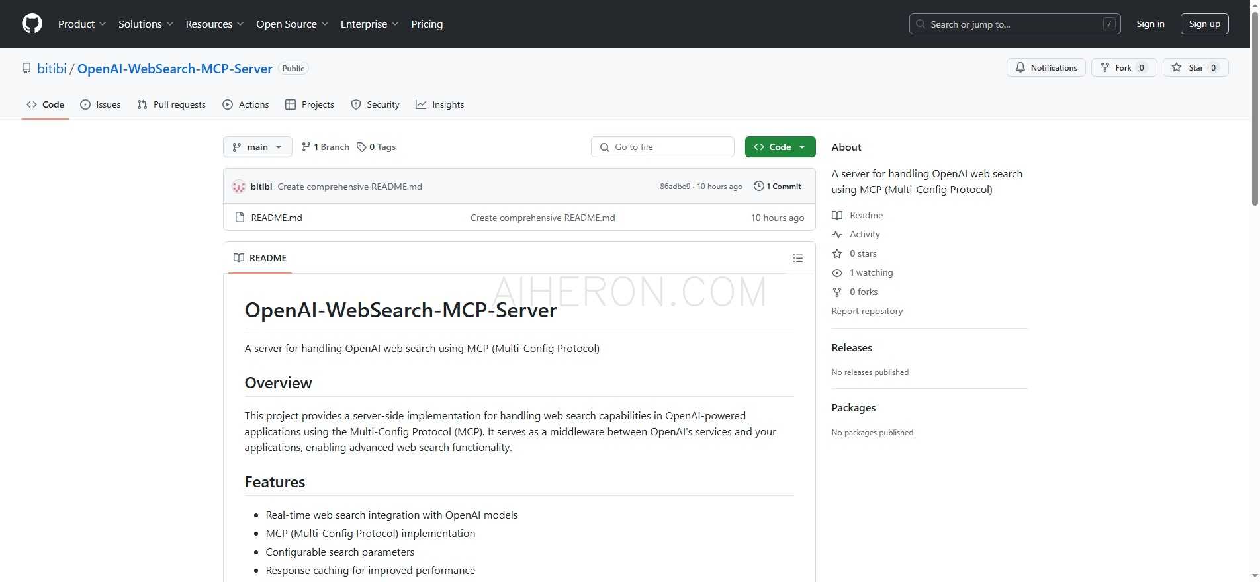The width and height of the screenshot is (1260, 582).
Task: Click the Public repository badge
Action: click(x=293, y=69)
